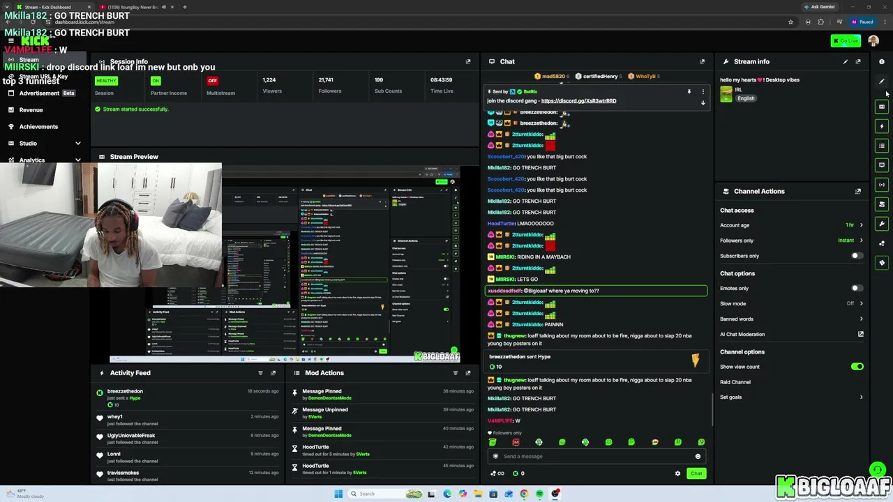Pop out the Mod Actions panel
893x502 pixels.
coord(468,373)
